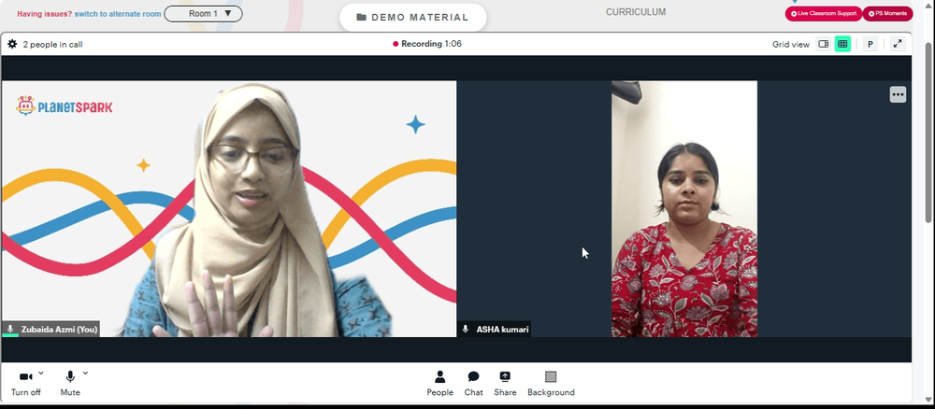Viewport: 935px width, 409px height.
Task: Enter fullscreen with the expand arrows icon
Action: pos(898,44)
